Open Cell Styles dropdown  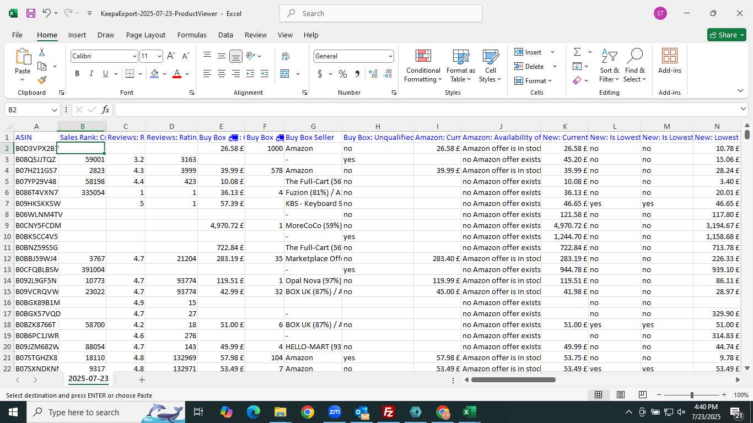click(491, 65)
